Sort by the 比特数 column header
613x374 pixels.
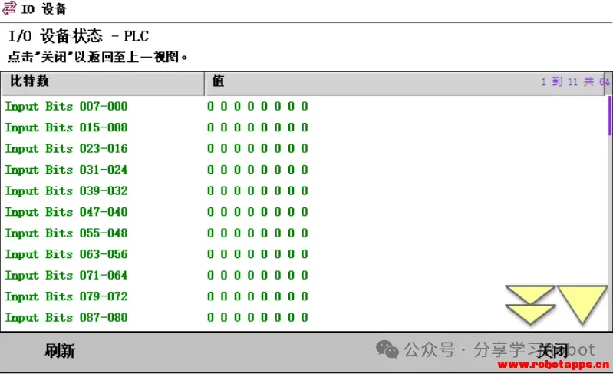coord(103,84)
